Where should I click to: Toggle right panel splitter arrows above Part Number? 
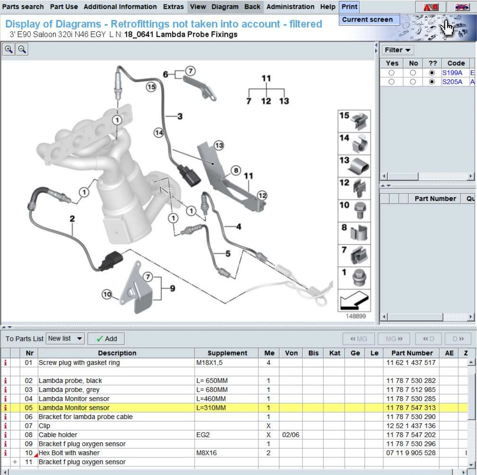[386, 186]
